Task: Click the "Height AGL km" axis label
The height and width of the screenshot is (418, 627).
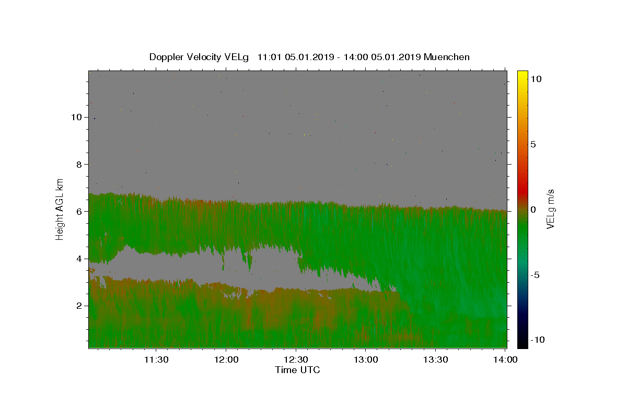Action: click(60, 209)
